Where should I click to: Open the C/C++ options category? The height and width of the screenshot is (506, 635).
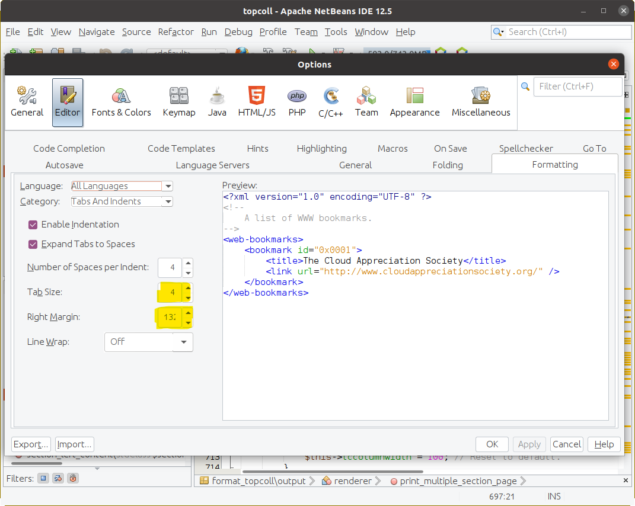click(x=330, y=102)
